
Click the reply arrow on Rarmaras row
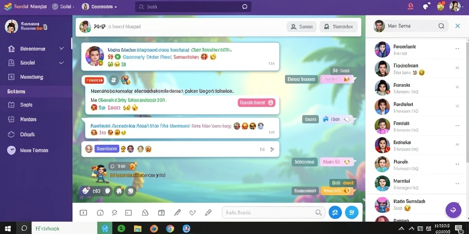(x=272, y=149)
